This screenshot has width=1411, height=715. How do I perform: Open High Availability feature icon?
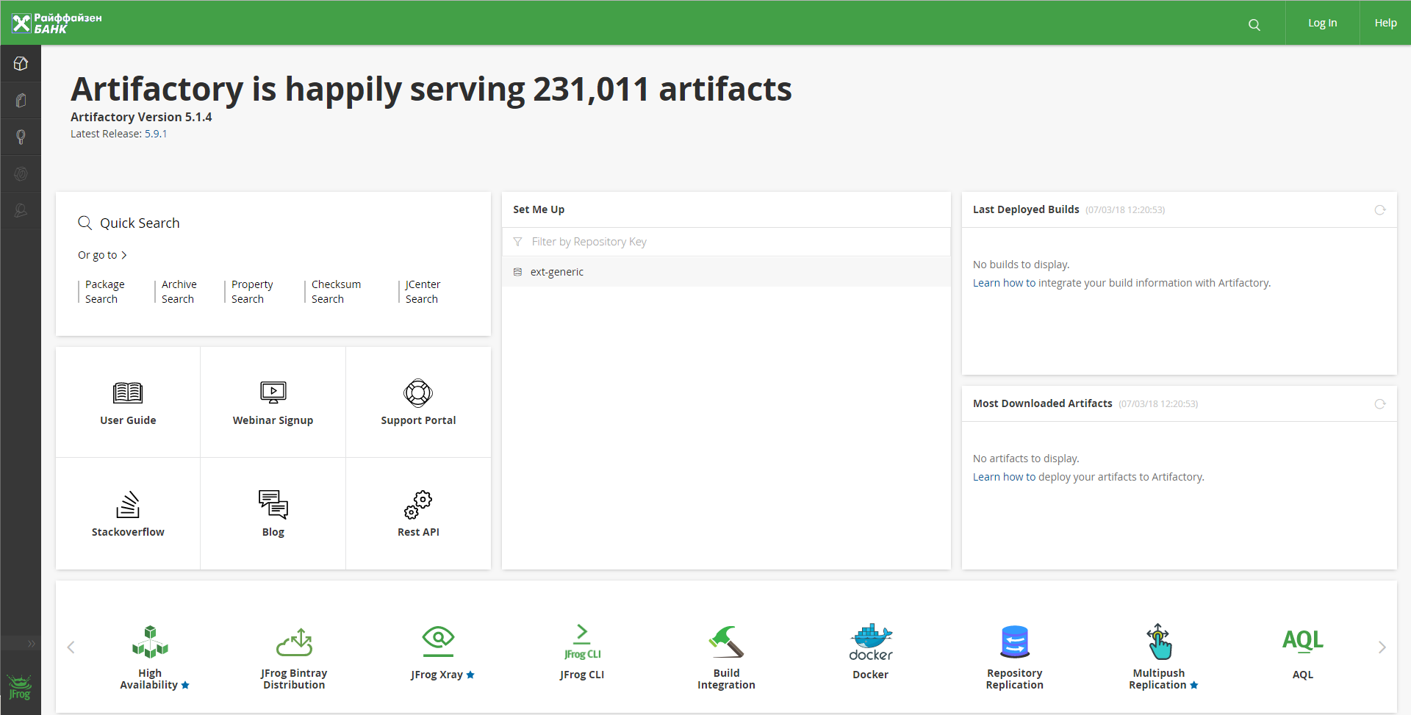[x=150, y=642]
